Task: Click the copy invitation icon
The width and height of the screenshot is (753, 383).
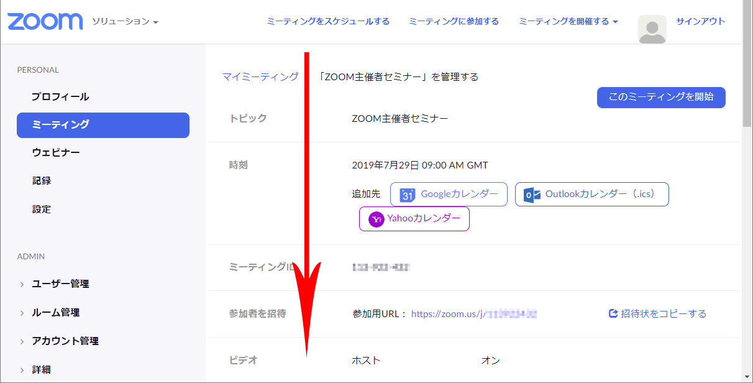Action: [613, 314]
